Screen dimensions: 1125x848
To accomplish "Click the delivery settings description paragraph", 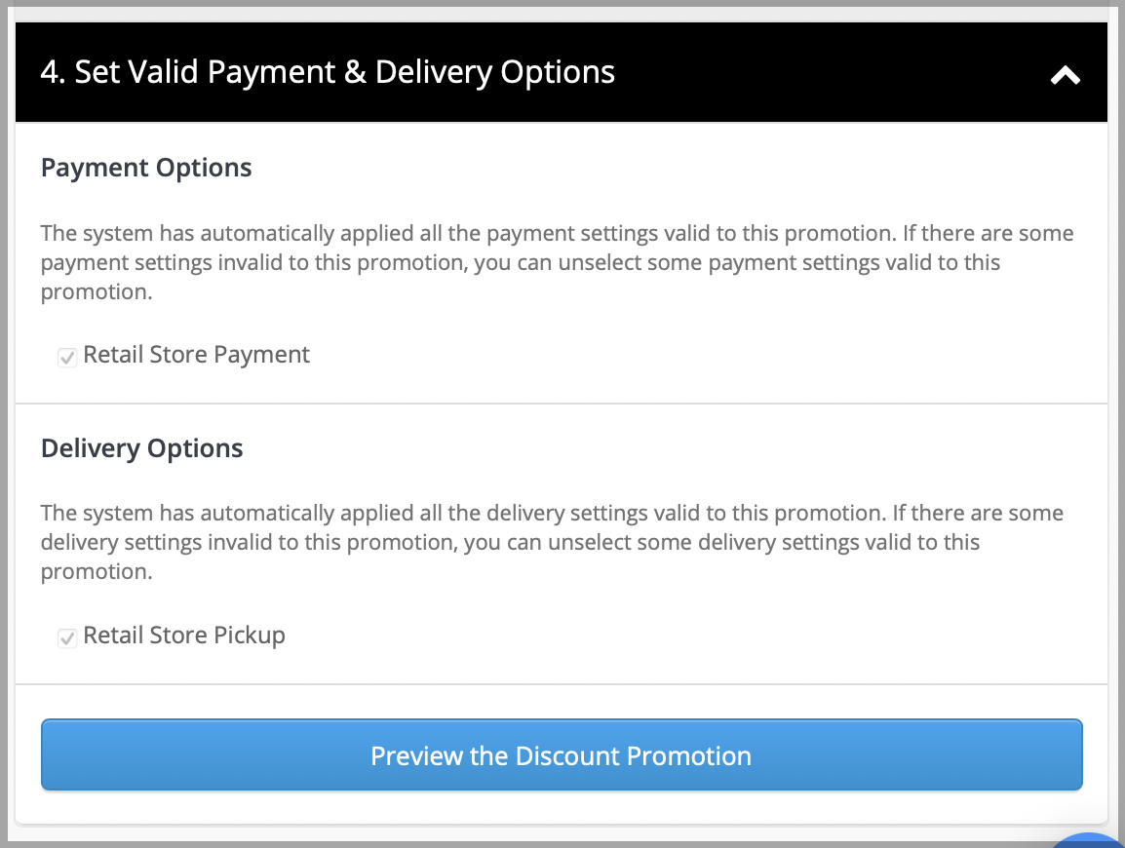I will point(551,542).
